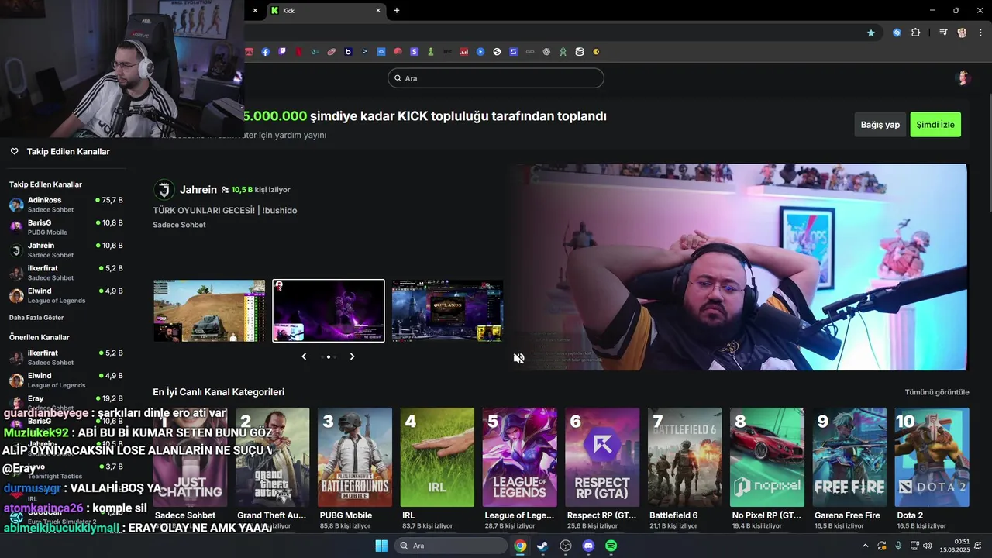Open the Facebook bookmark icon
The width and height of the screenshot is (992, 558).
pos(266,52)
